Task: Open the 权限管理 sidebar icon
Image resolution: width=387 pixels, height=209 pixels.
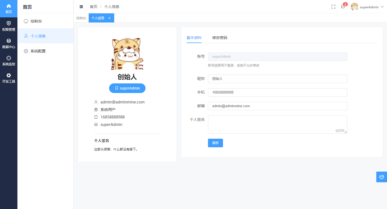Action: pyautogui.click(x=9, y=26)
